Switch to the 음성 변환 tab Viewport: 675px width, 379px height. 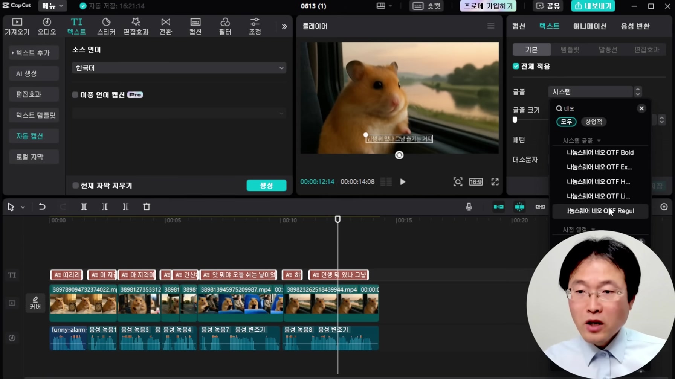[635, 26]
